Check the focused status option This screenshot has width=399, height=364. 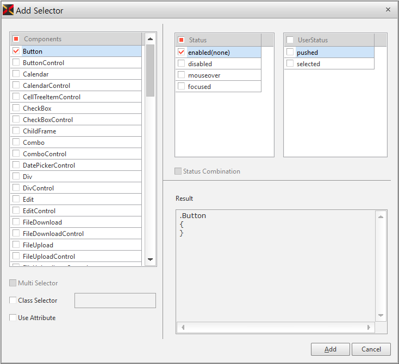coord(182,86)
